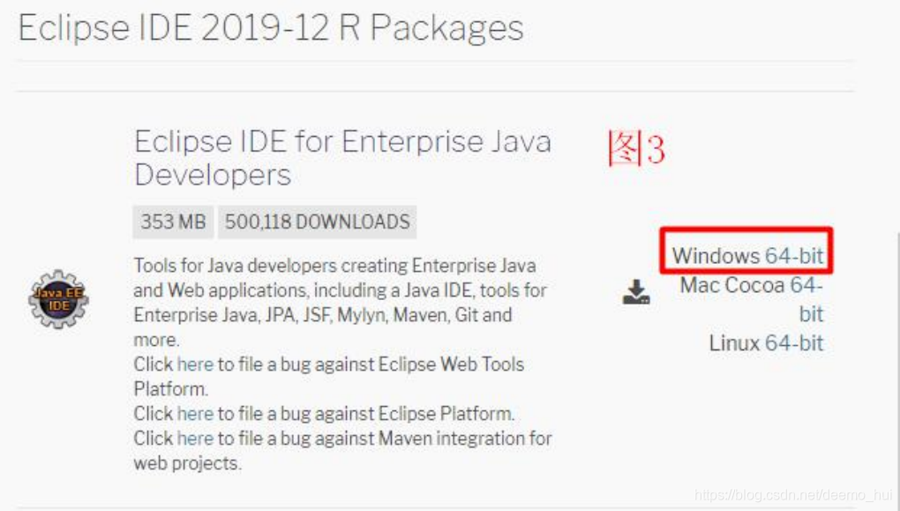The height and width of the screenshot is (511, 900).
Task: Click 'here' link for Maven integration bug
Action: coord(195,438)
